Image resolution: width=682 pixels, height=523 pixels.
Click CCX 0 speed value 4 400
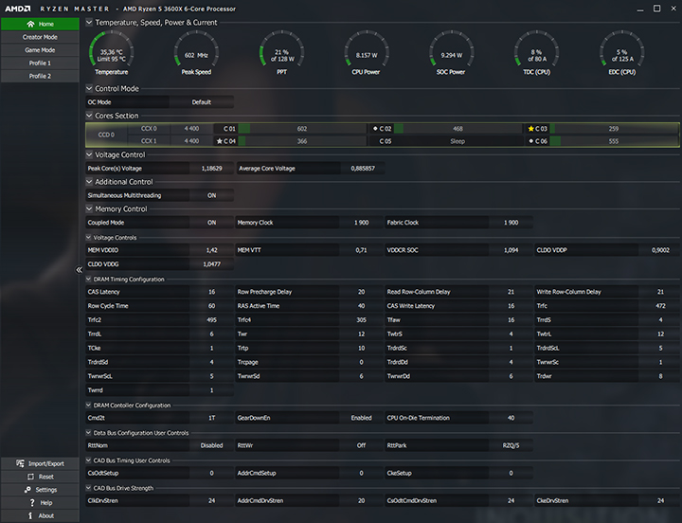click(x=191, y=129)
